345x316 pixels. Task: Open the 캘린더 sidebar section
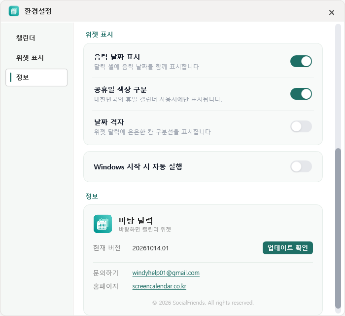36,38
